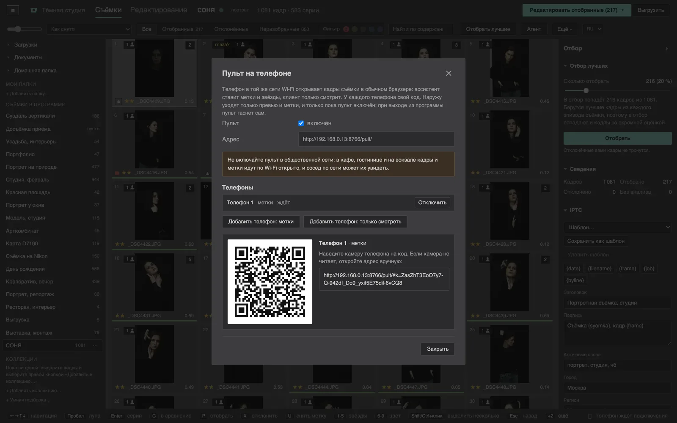Click the face-count badge on _DSC4440.JPG
677x423 pixels.
[129, 330]
